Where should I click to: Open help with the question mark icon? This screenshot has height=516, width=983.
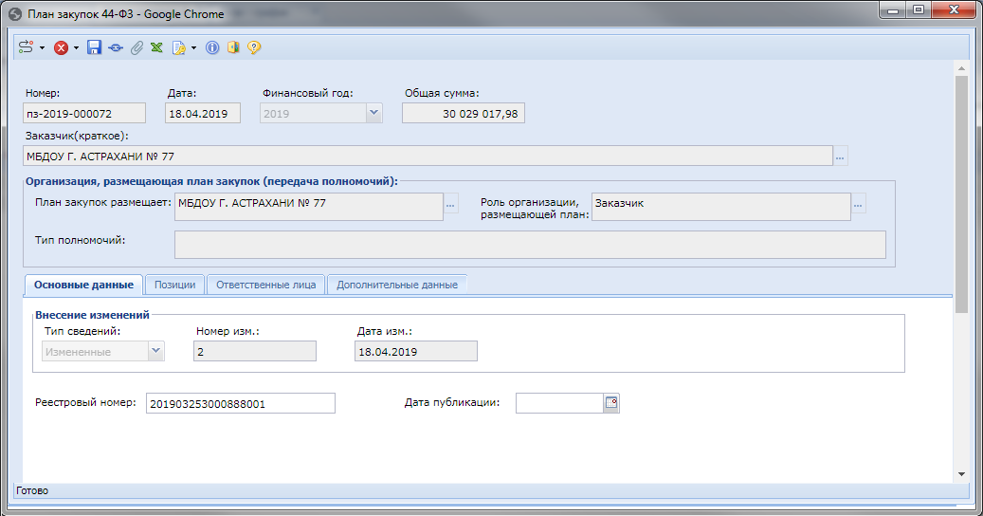254,47
